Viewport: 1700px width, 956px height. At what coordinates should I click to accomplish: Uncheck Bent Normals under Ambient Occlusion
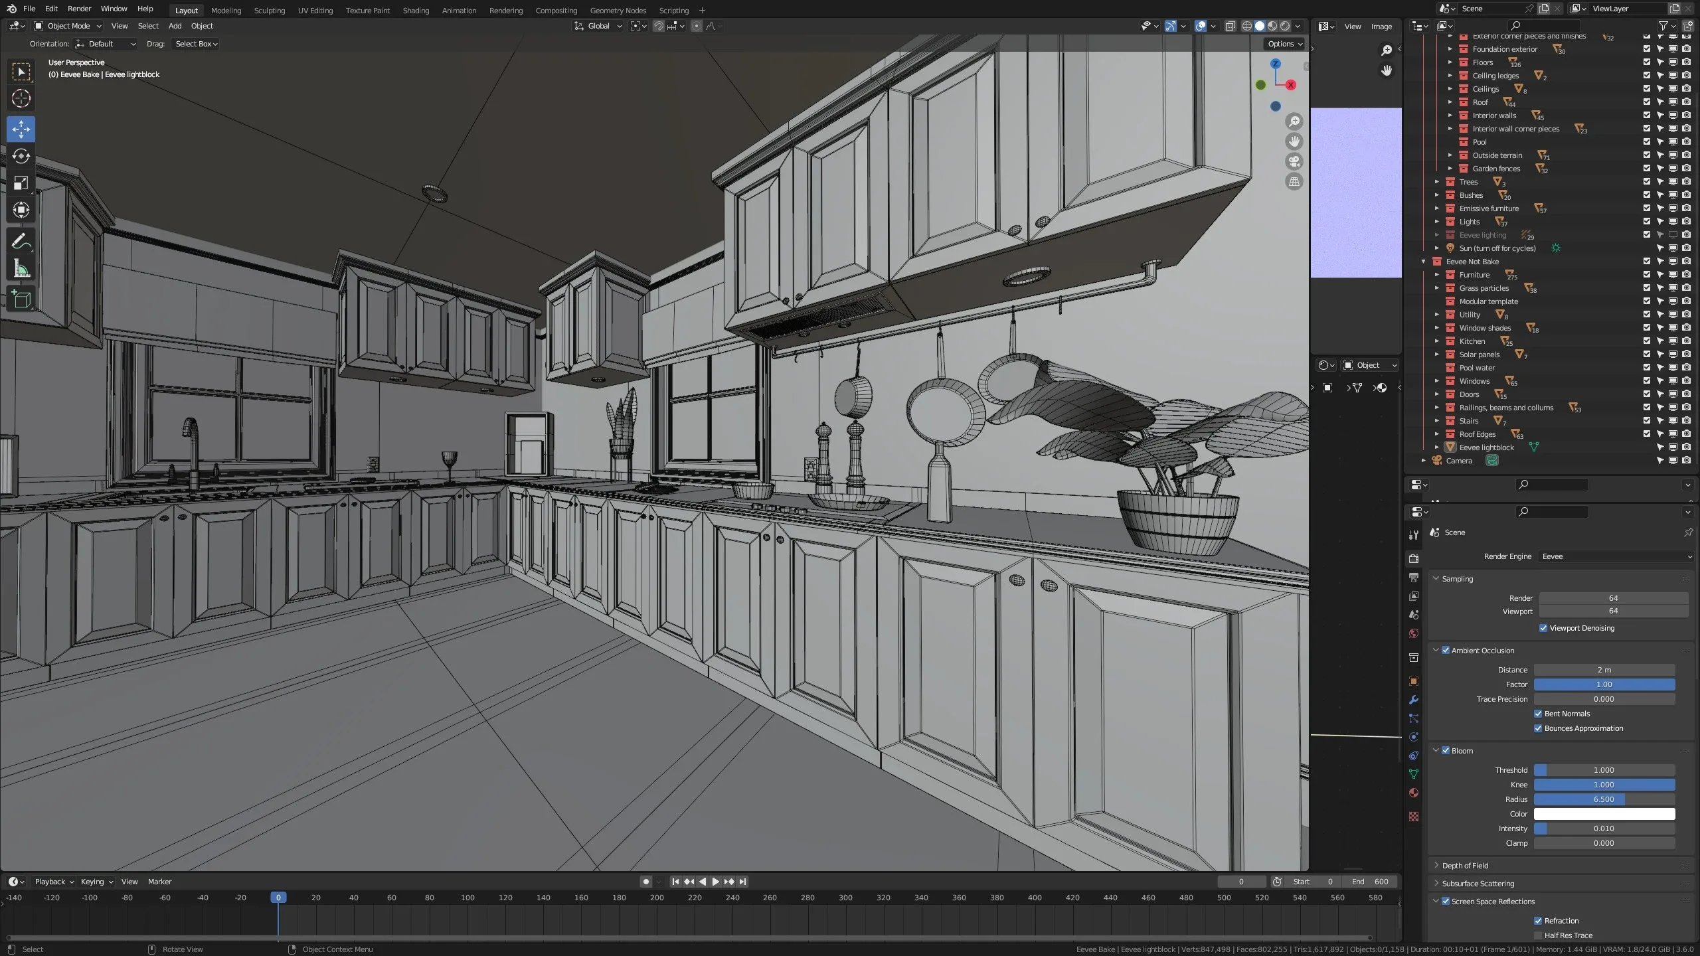pyautogui.click(x=1537, y=714)
